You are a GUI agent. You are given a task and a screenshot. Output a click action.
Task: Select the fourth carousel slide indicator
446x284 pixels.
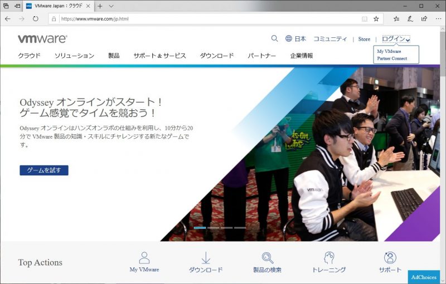[240, 228]
